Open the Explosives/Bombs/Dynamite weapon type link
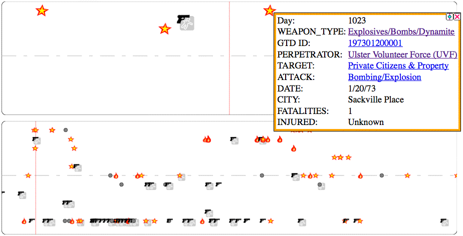 coord(401,31)
